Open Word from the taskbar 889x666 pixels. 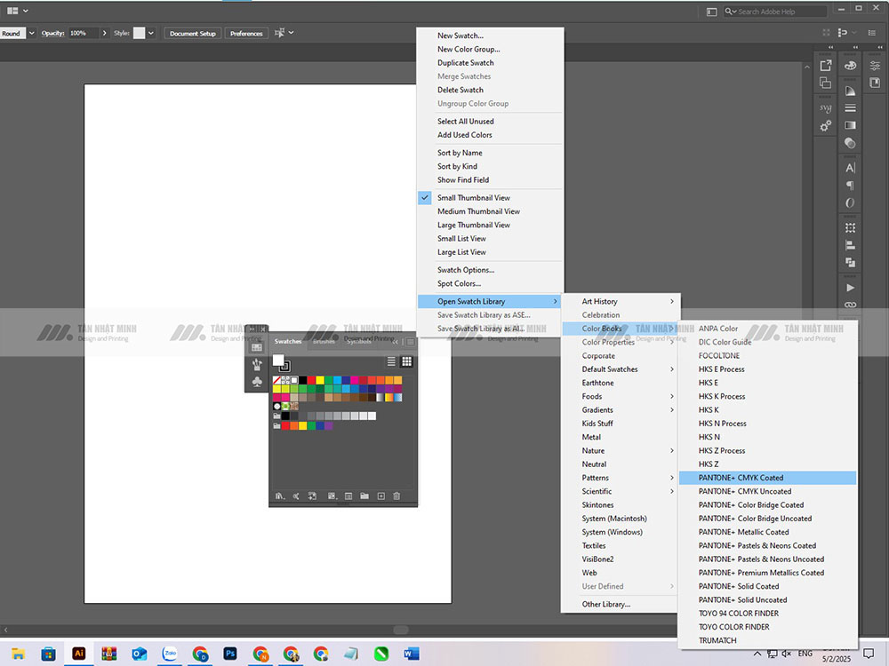tap(411, 654)
